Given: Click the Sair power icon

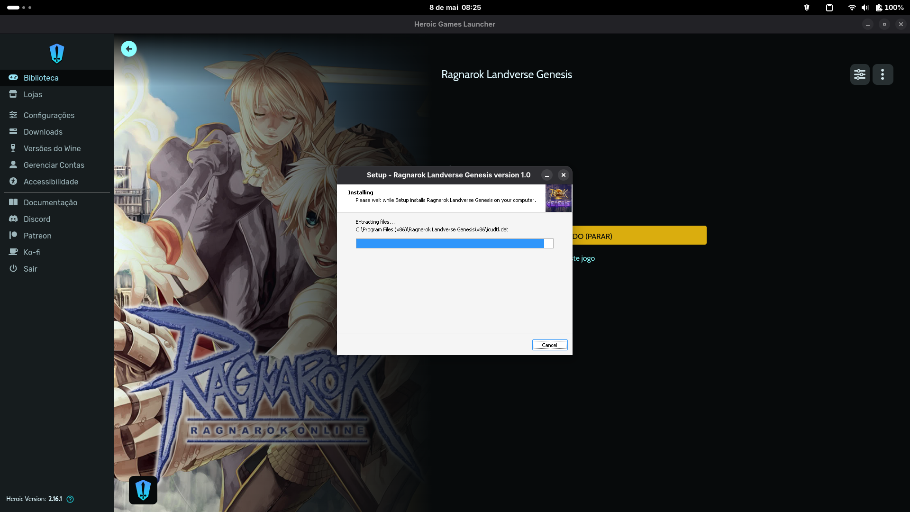Looking at the screenshot, I should (x=13, y=268).
